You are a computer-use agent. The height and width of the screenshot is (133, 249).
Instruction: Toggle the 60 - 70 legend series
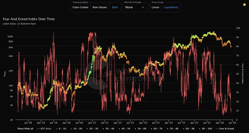pos(157,129)
